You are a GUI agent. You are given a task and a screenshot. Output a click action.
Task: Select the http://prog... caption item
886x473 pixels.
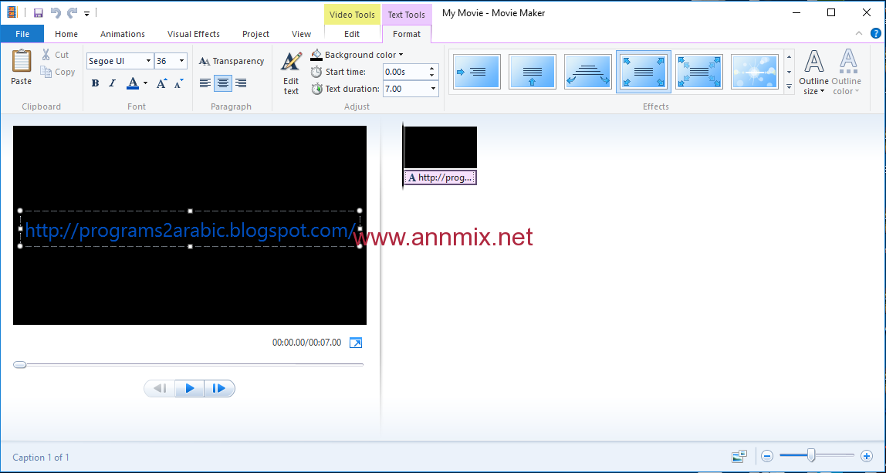coord(441,177)
